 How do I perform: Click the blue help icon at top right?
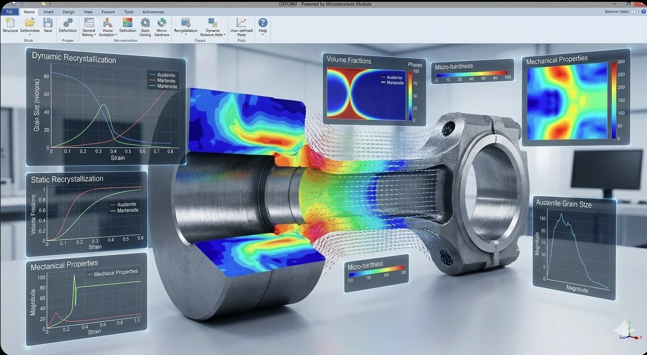click(x=643, y=12)
